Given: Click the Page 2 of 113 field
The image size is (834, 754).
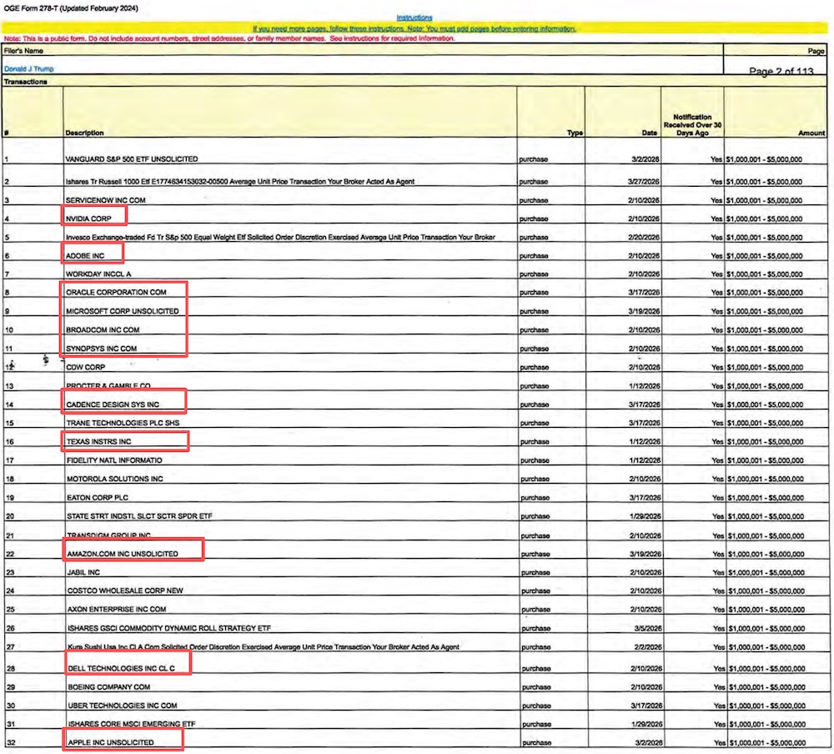Looking at the screenshot, I should pos(781,71).
